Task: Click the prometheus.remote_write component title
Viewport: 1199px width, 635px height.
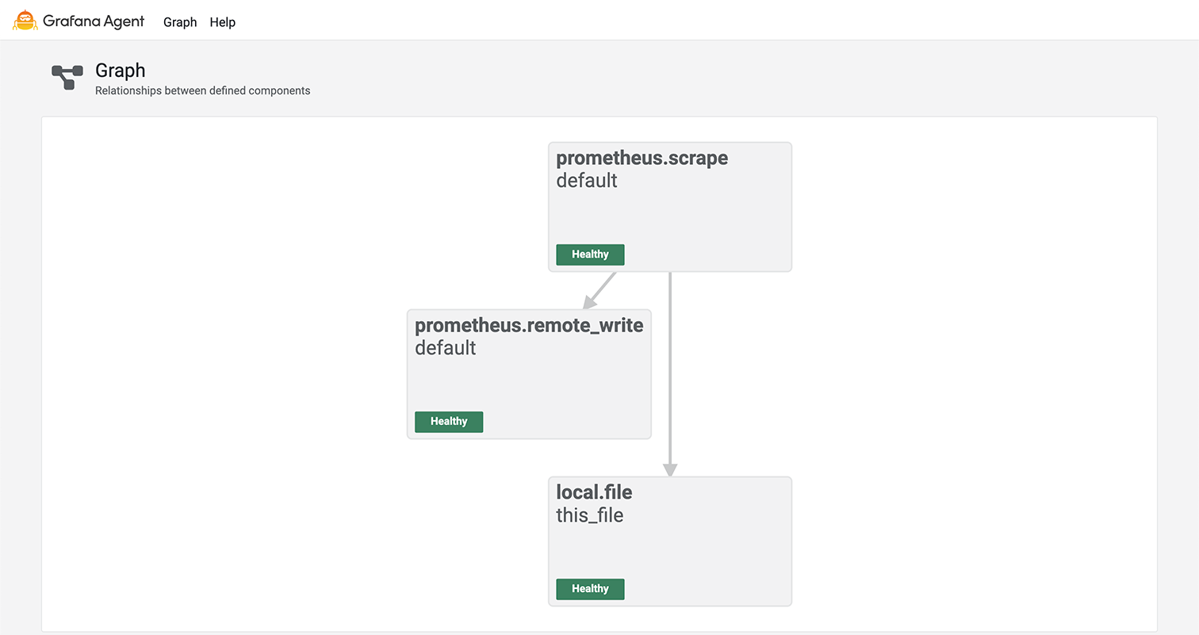Action: coord(529,325)
